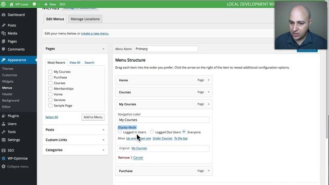Tick the Purchase page checkbox
Viewport: 329px width, 185px height.
(50, 77)
